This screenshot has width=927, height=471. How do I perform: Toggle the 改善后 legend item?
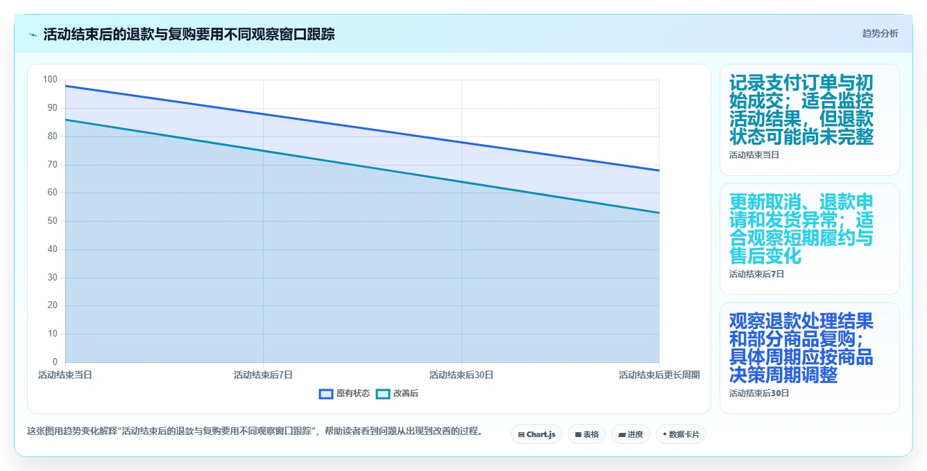click(397, 393)
